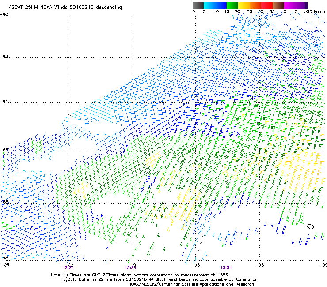The height and width of the screenshot is (287, 327).
Task: Click latitude label -70
Action: point(4,259)
